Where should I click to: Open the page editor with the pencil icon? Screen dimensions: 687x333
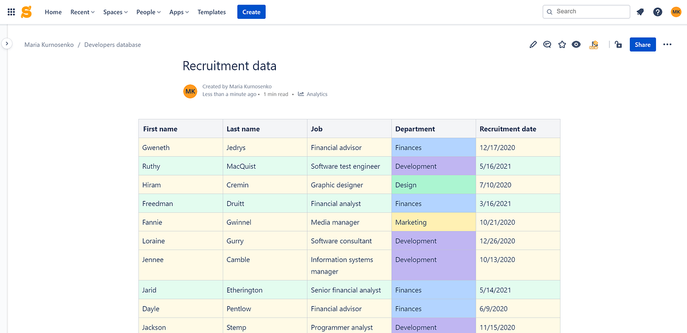tap(533, 44)
